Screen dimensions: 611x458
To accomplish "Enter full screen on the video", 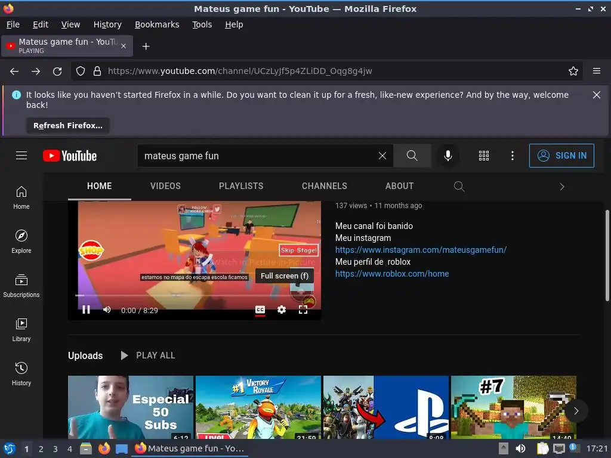I will coord(303,310).
